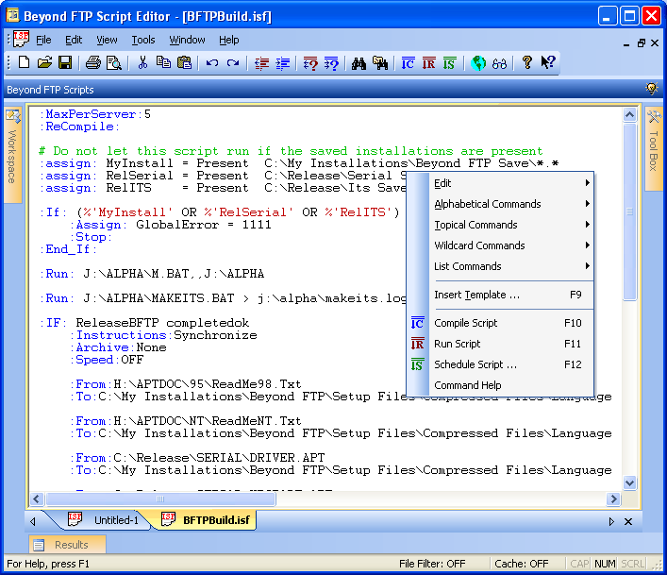Open the Tool Box side panel
The image size is (667, 575).
[654, 148]
